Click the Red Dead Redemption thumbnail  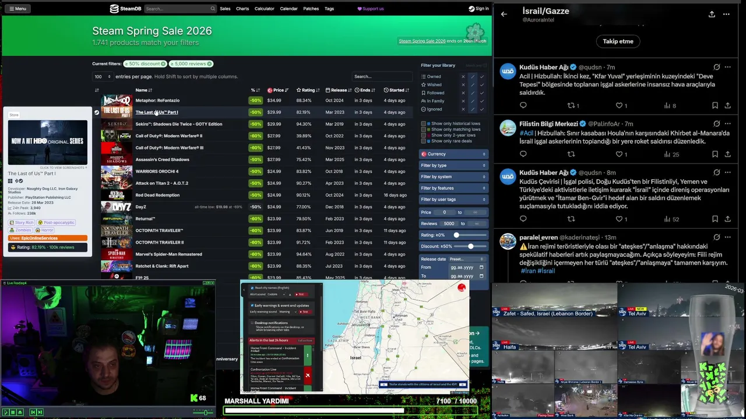pyautogui.click(x=117, y=195)
